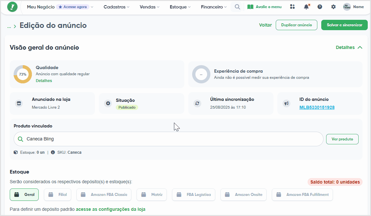Expand the Meu Negócio dropdown arrow
This screenshot has width=371, height=216.
92,7
